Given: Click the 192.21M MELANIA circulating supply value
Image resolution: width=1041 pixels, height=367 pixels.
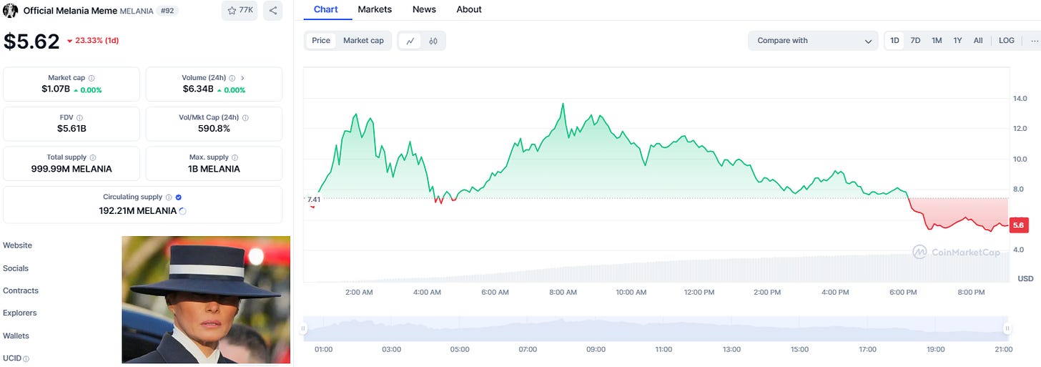Looking at the screenshot, I should pos(137,210).
